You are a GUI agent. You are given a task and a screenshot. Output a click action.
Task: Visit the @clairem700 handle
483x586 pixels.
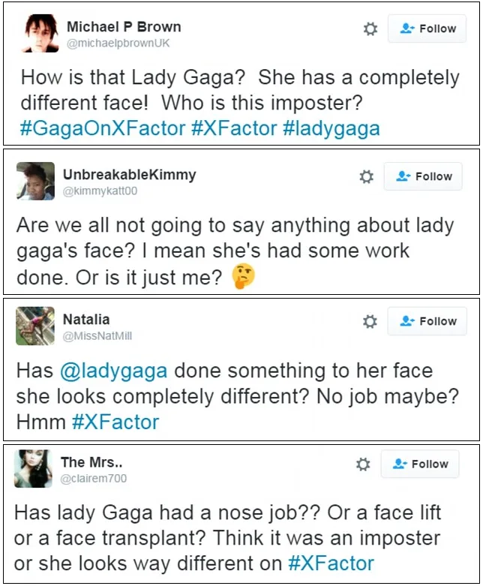94,479
